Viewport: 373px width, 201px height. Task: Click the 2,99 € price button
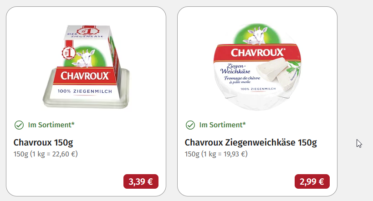[x=312, y=181]
